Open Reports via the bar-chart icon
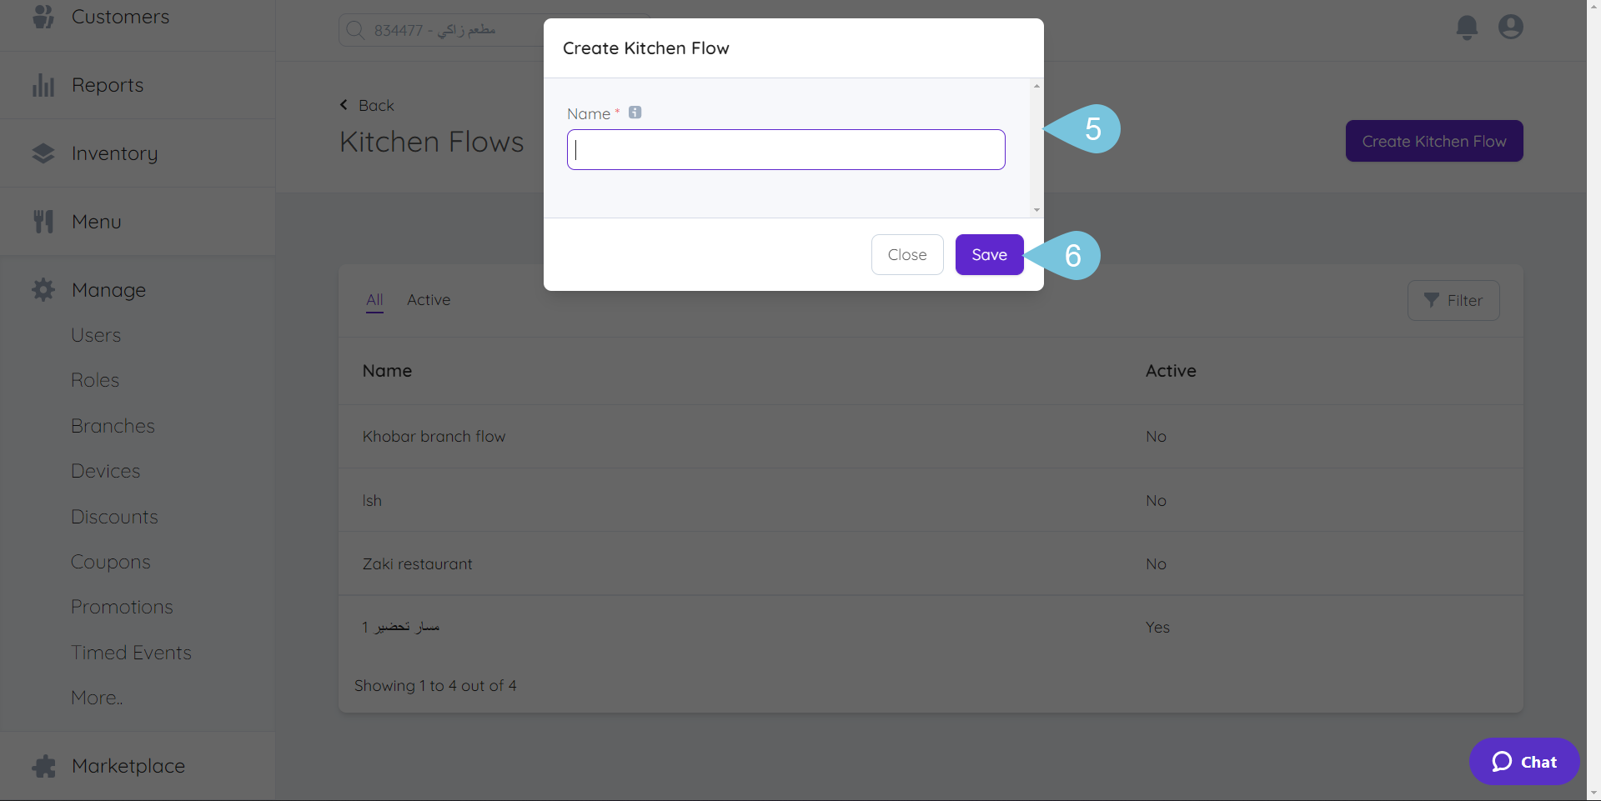This screenshot has width=1601, height=801. tap(43, 84)
